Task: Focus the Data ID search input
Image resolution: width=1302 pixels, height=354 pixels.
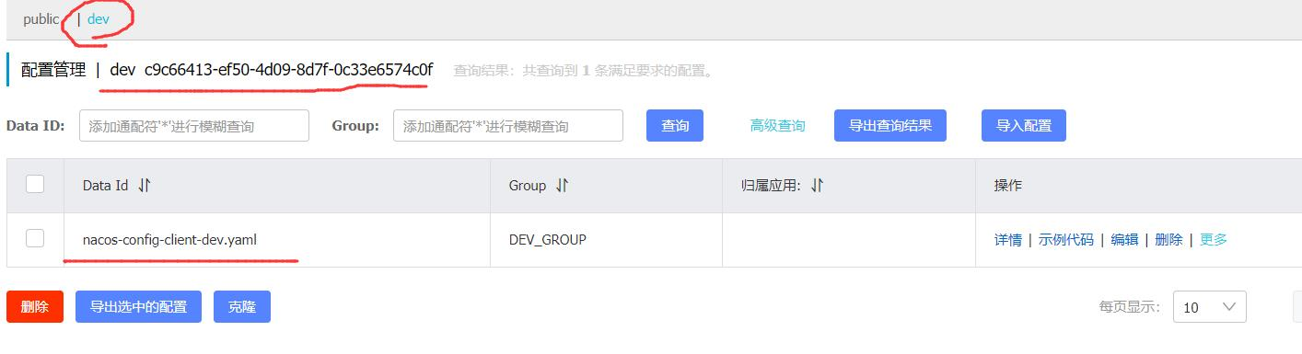Action: tap(194, 126)
